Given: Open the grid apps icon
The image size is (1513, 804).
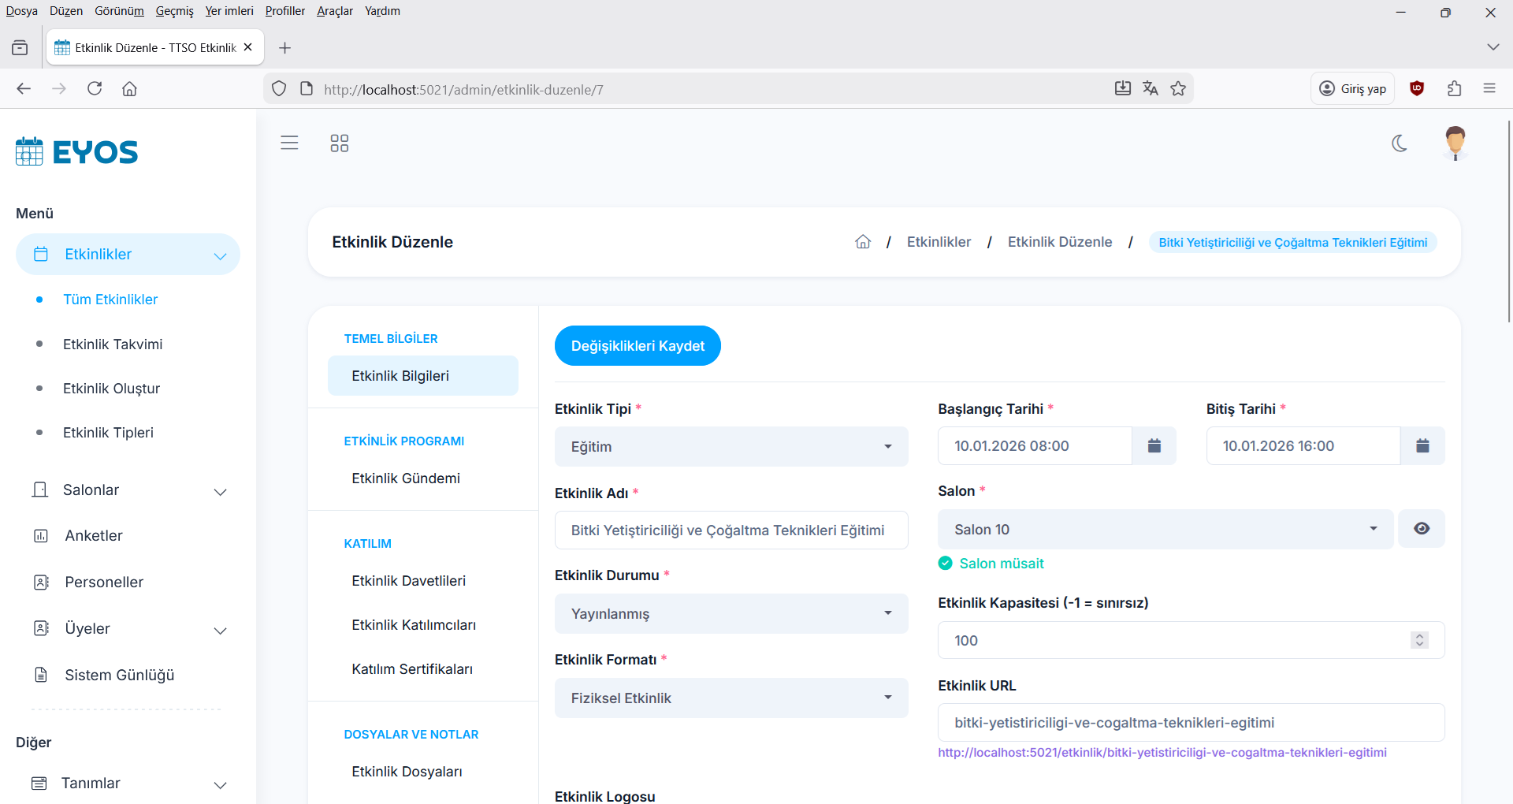Looking at the screenshot, I should 339,143.
